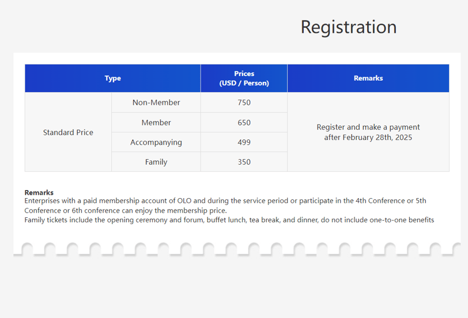Click the Non-Member row label

156,103
